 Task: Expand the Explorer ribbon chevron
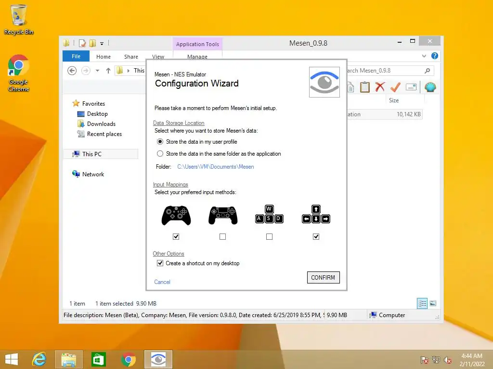point(424,56)
